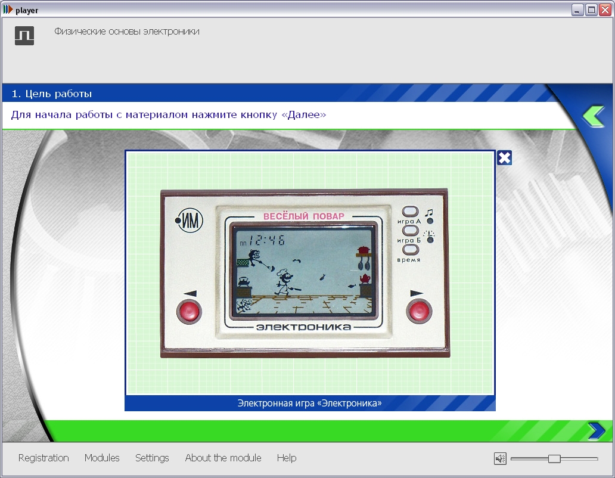Click the title «Физические основы электроники»
Viewport: 615px width, 478px height.
click(x=127, y=32)
